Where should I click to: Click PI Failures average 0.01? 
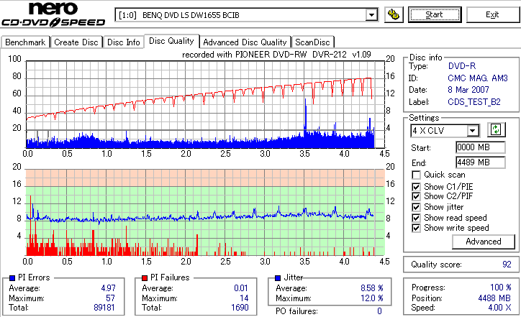tap(241, 288)
